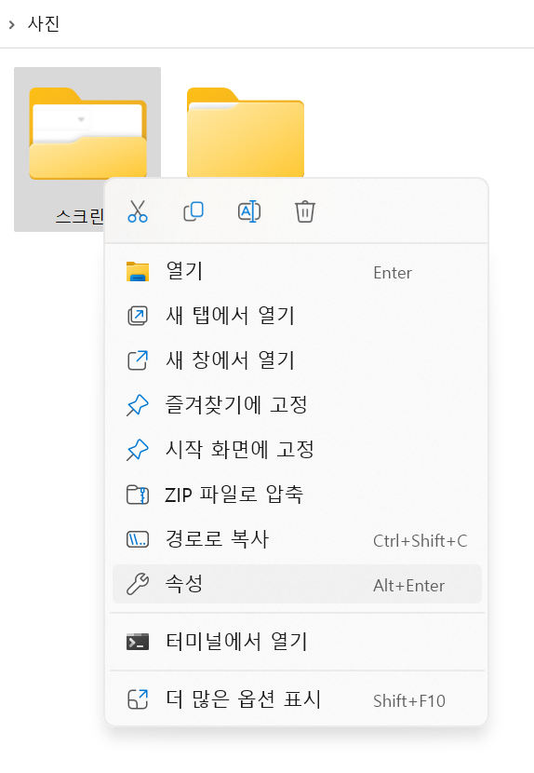
Task: Open 속성 properties entry
Action: point(297,584)
